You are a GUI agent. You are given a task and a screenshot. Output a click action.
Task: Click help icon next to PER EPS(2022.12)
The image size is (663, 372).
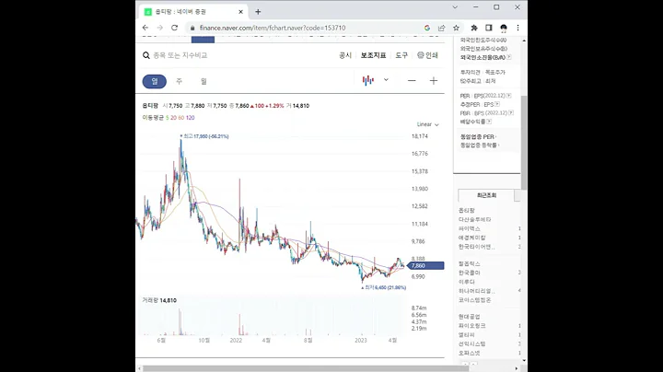(x=508, y=96)
